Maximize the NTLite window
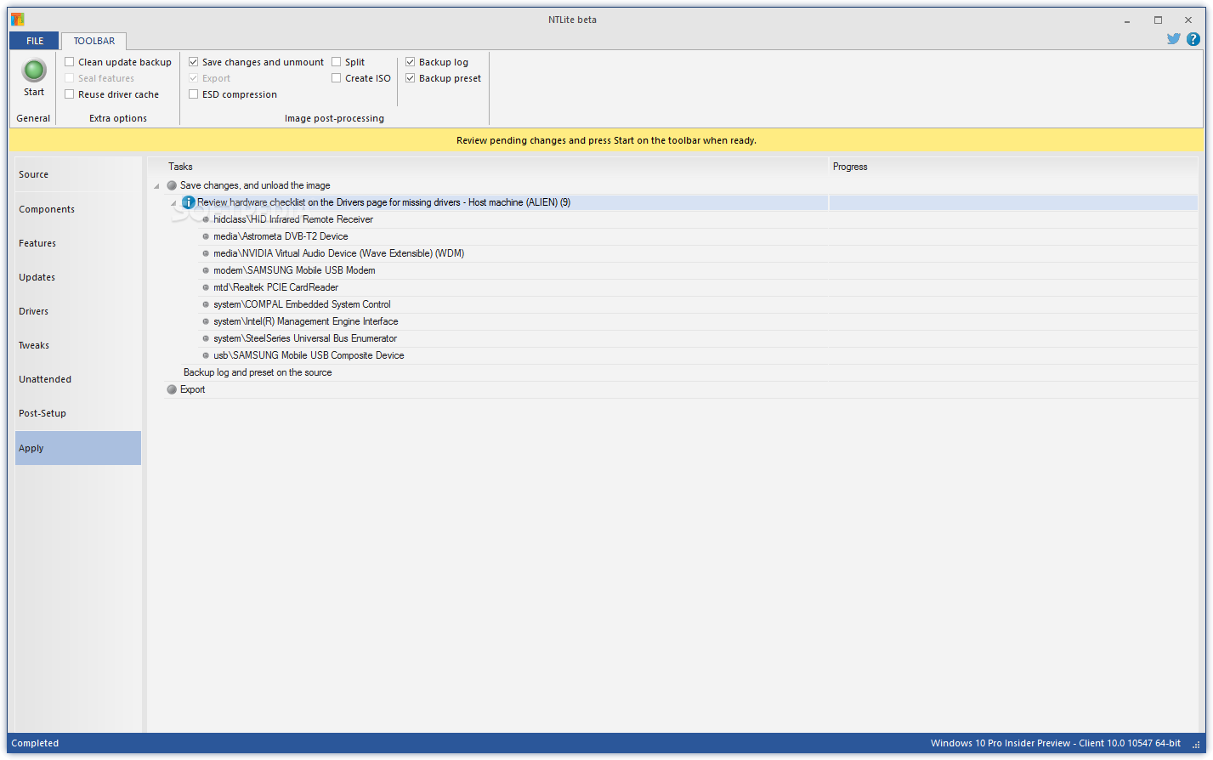This screenshot has height=760, width=1213. [1158, 20]
